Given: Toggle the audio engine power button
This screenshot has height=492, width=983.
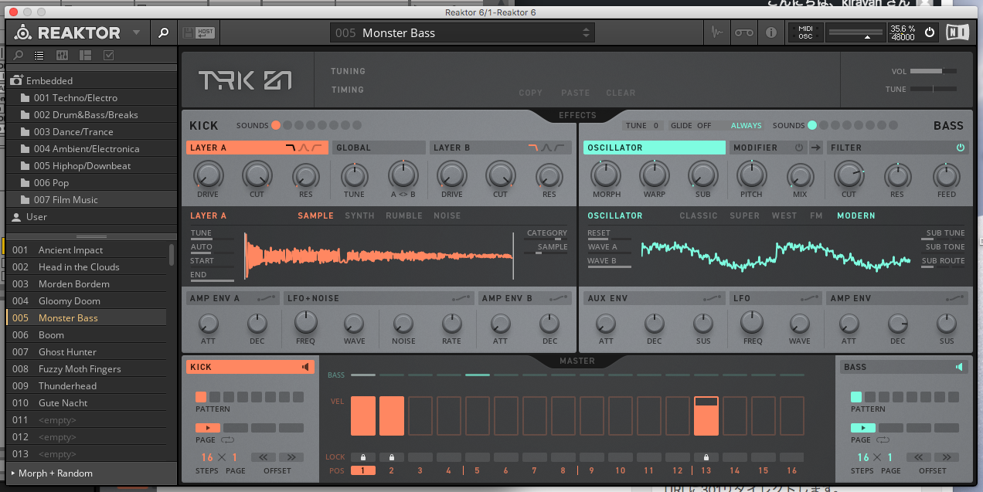Looking at the screenshot, I should [930, 32].
